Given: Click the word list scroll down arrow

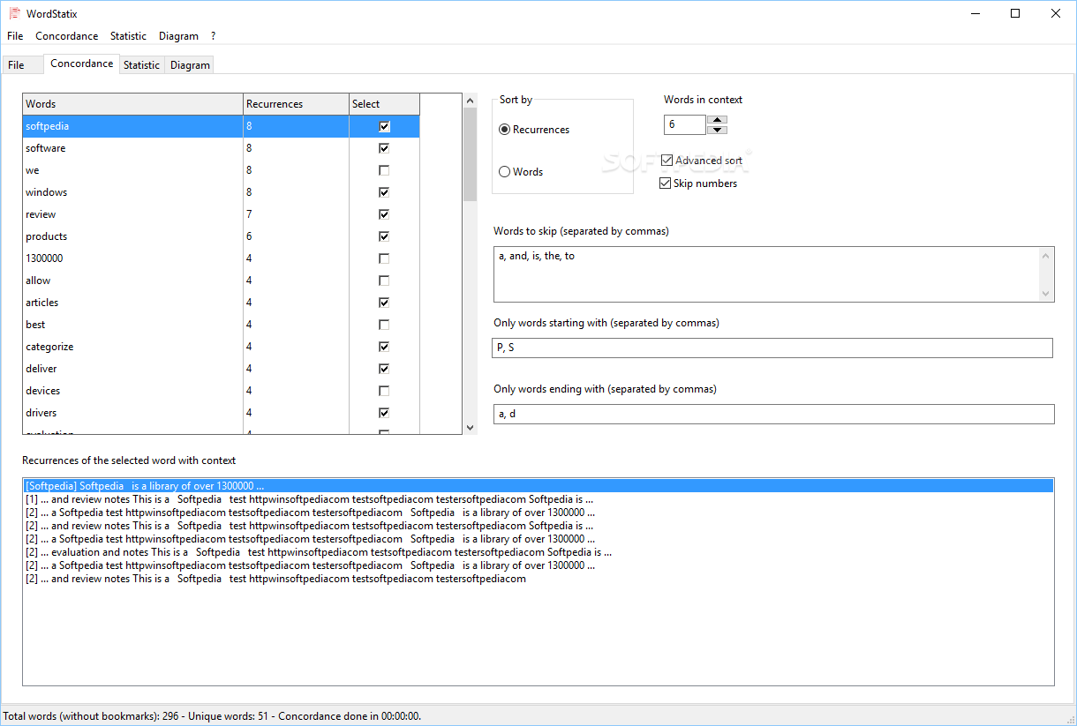Looking at the screenshot, I should click(470, 427).
